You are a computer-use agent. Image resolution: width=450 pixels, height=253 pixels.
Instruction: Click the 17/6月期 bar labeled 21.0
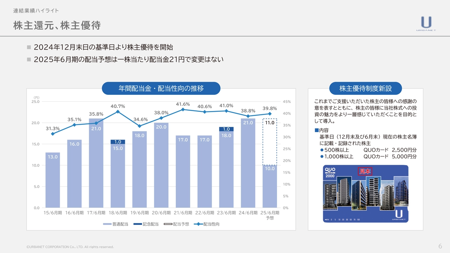(96, 163)
